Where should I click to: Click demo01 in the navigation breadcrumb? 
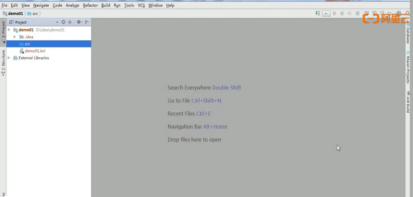tap(13, 14)
